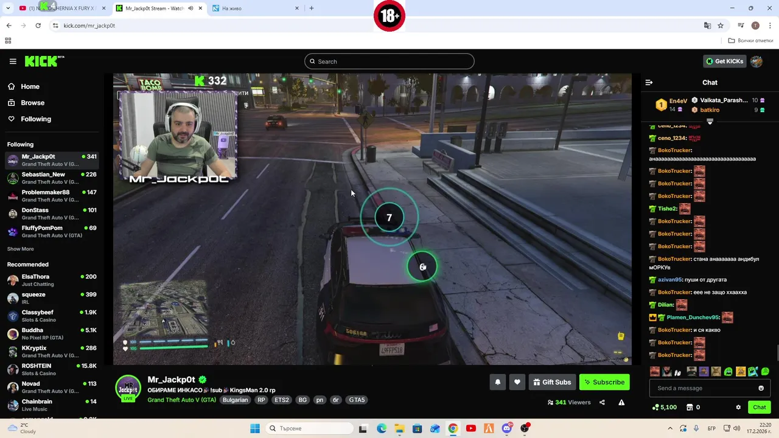Open DonStass channel in Following
Screen dimensions: 779x438
[52, 214]
